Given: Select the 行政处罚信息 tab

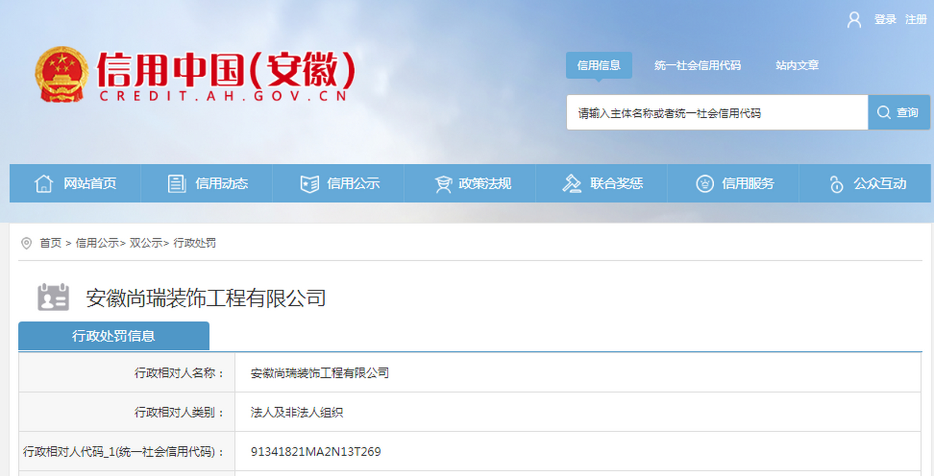Looking at the screenshot, I should pyautogui.click(x=113, y=335).
